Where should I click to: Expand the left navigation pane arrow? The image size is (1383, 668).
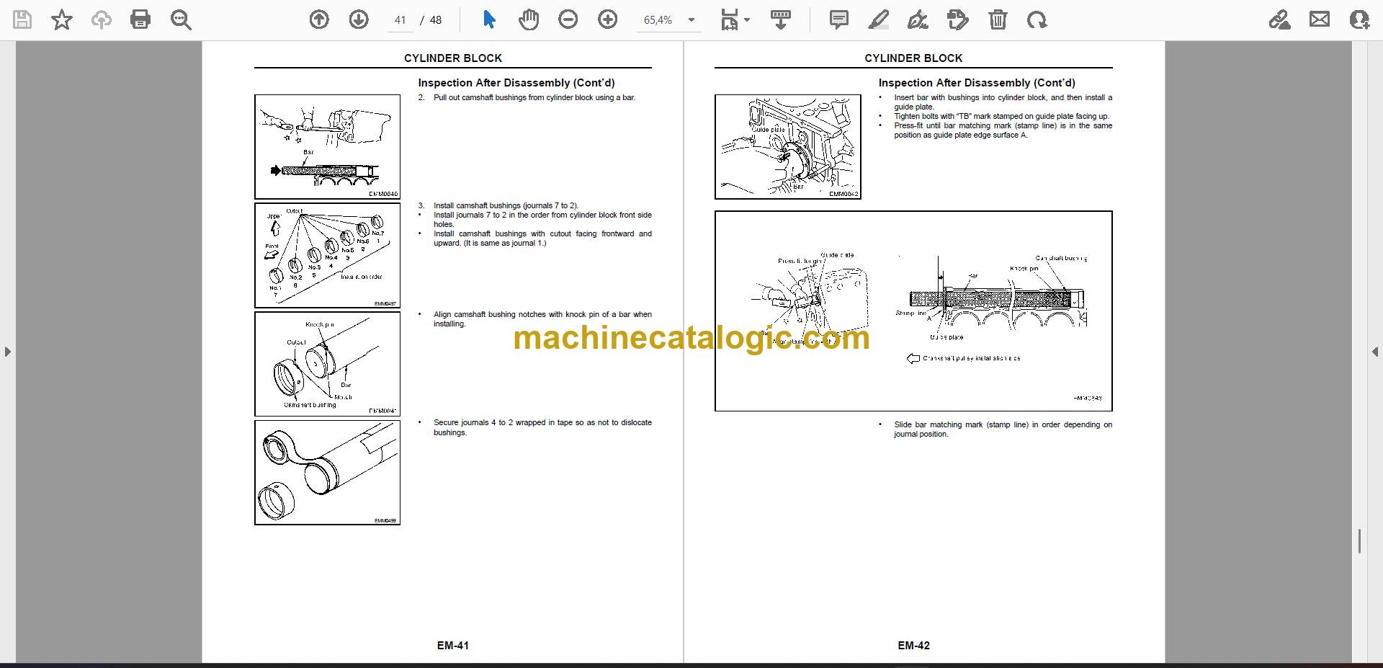click(x=7, y=352)
